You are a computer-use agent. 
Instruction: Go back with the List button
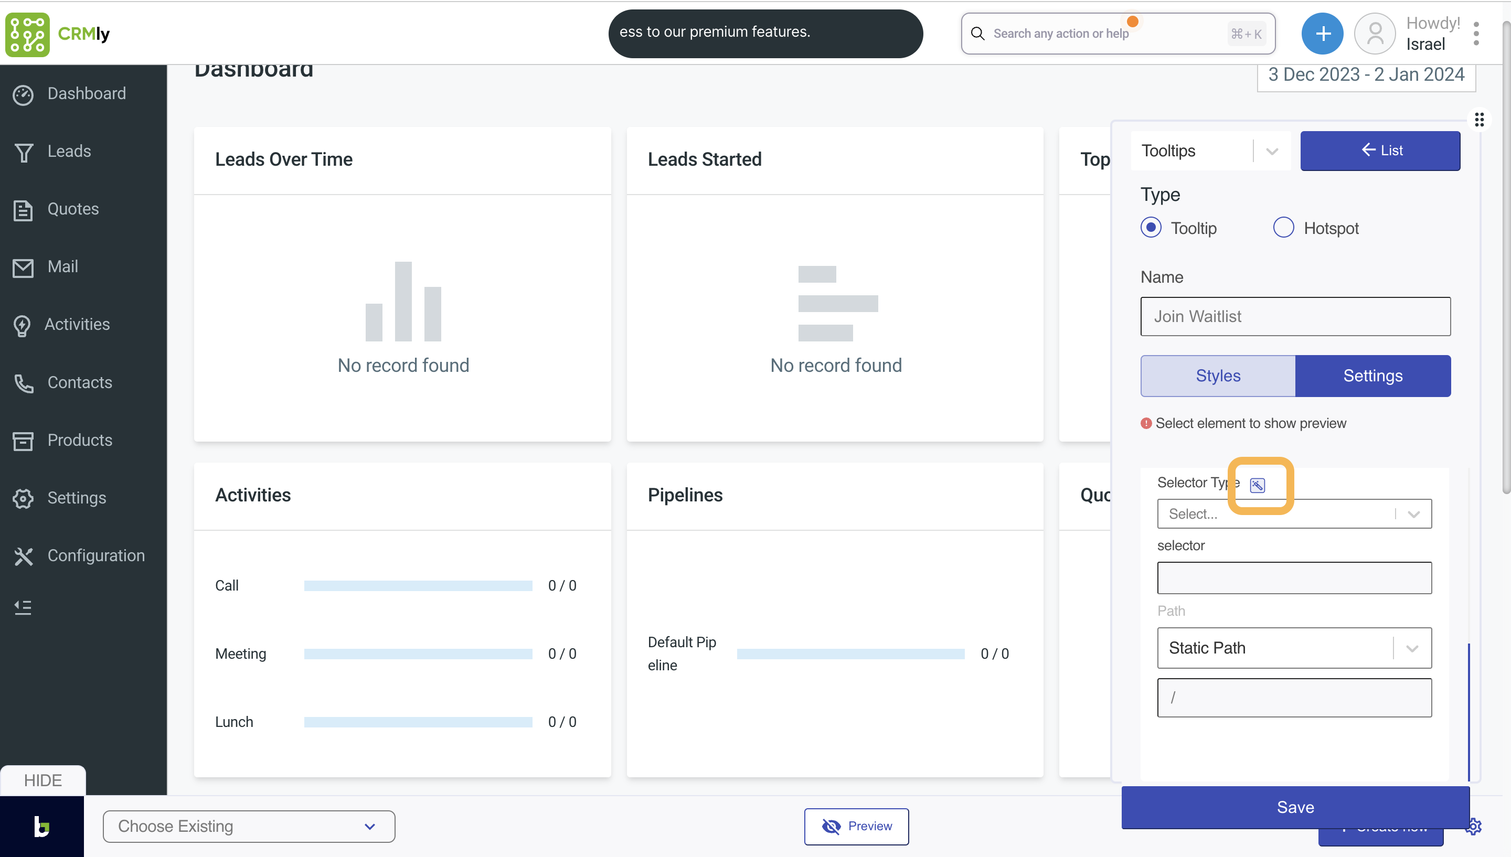point(1380,151)
